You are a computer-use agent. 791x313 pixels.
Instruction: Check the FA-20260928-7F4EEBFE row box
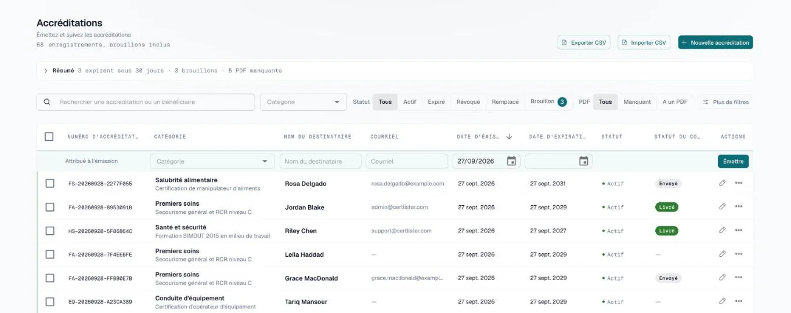(50, 254)
